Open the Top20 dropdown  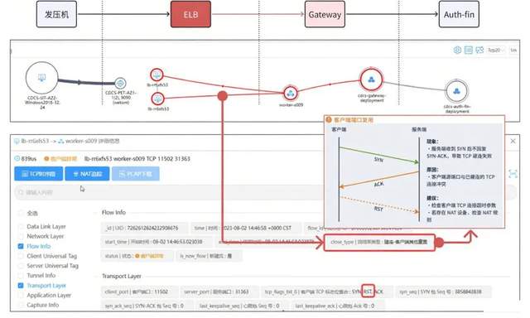pyautogui.click(x=496, y=50)
